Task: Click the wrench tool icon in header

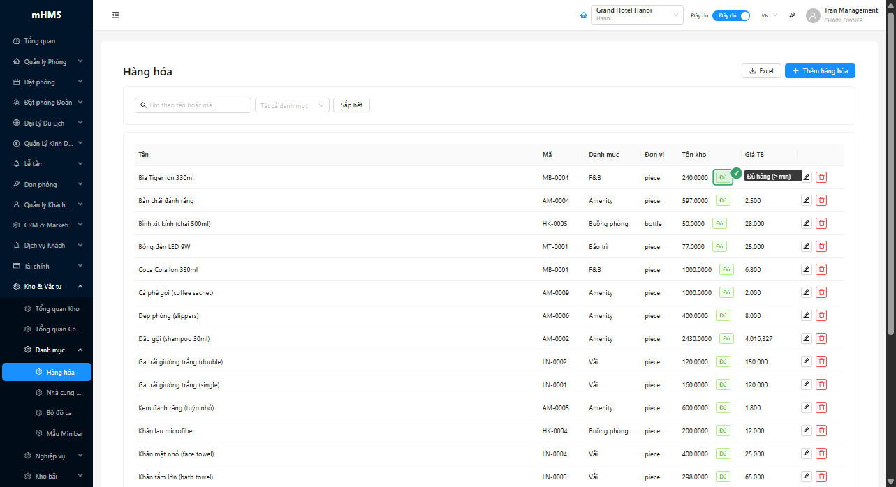Action: [792, 15]
